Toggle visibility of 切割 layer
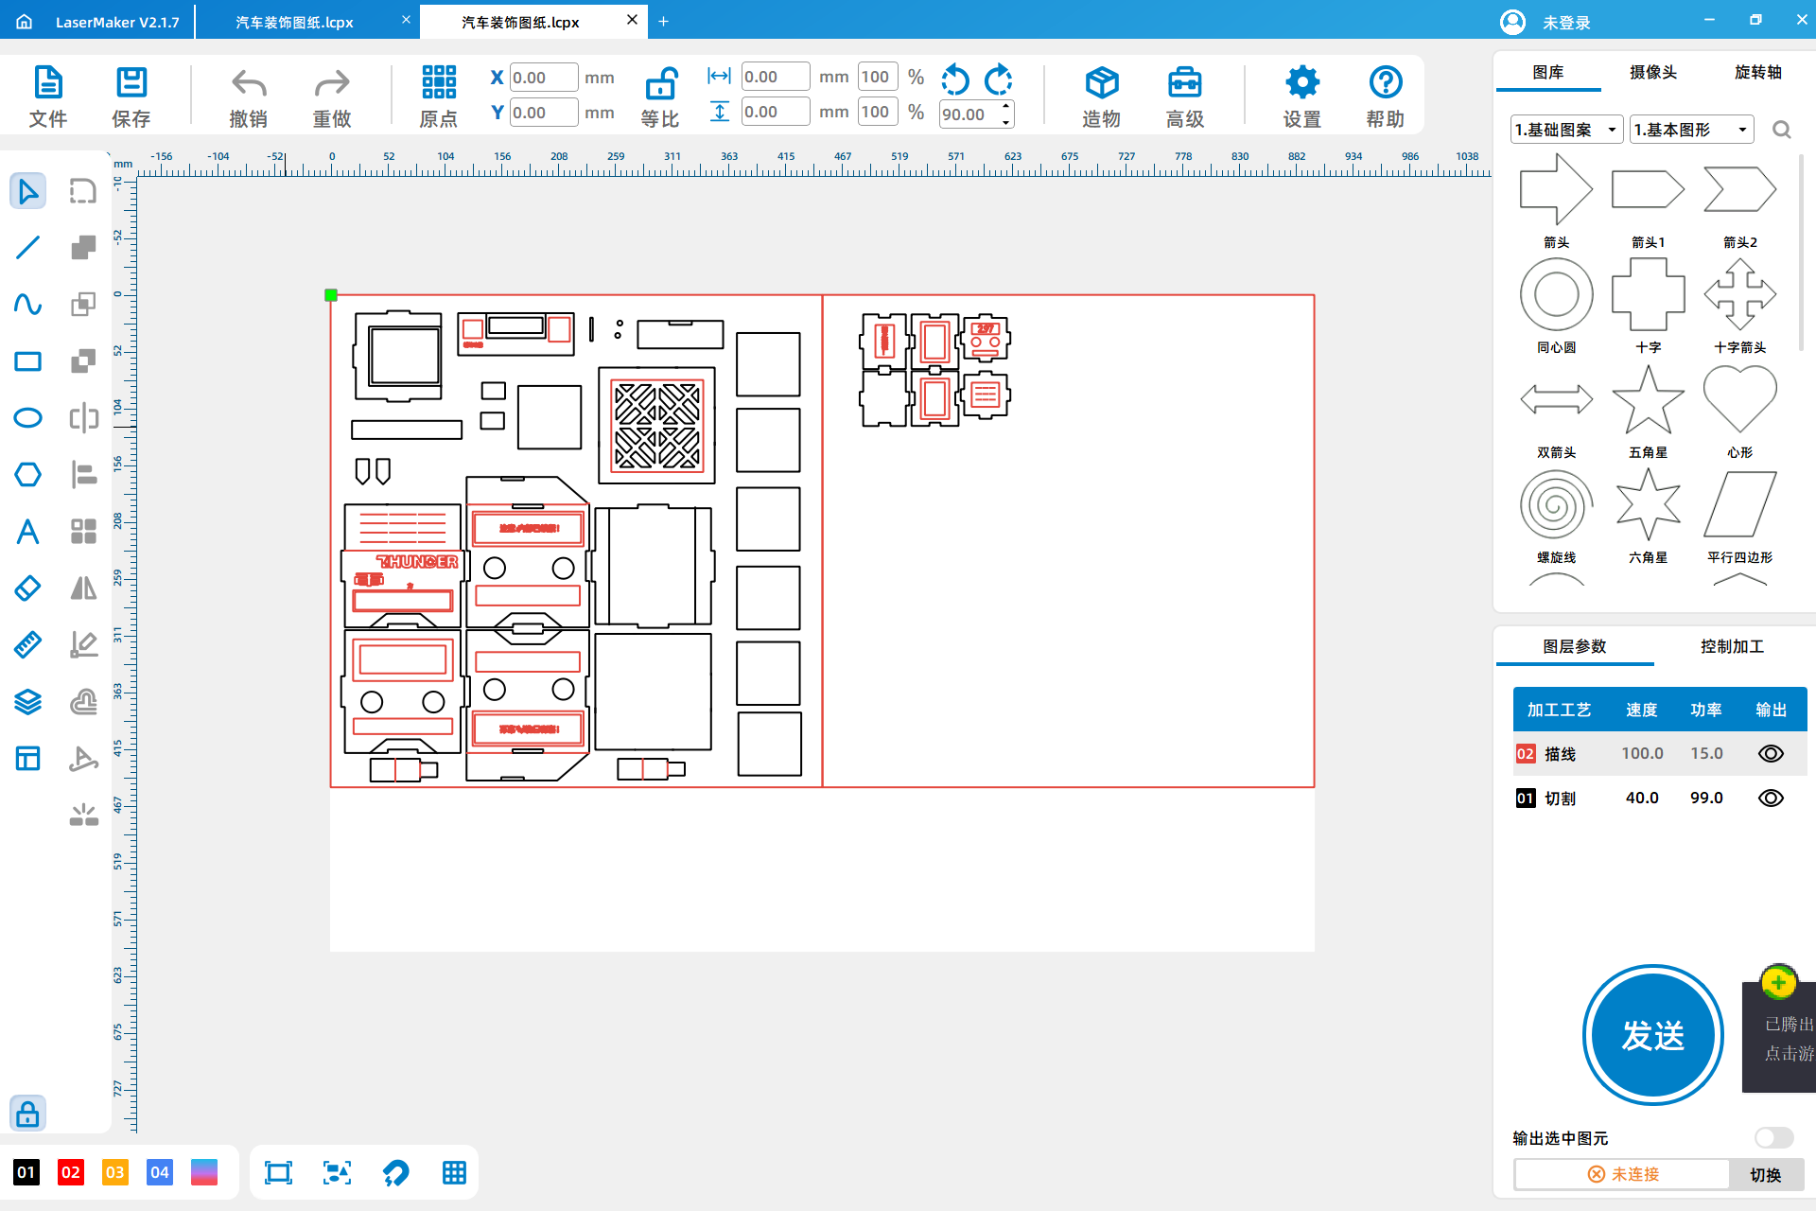Viewport: 1816px width, 1211px height. [x=1771, y=799]
